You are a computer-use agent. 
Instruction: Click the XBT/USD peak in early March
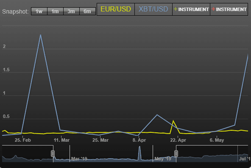[41, 35]
